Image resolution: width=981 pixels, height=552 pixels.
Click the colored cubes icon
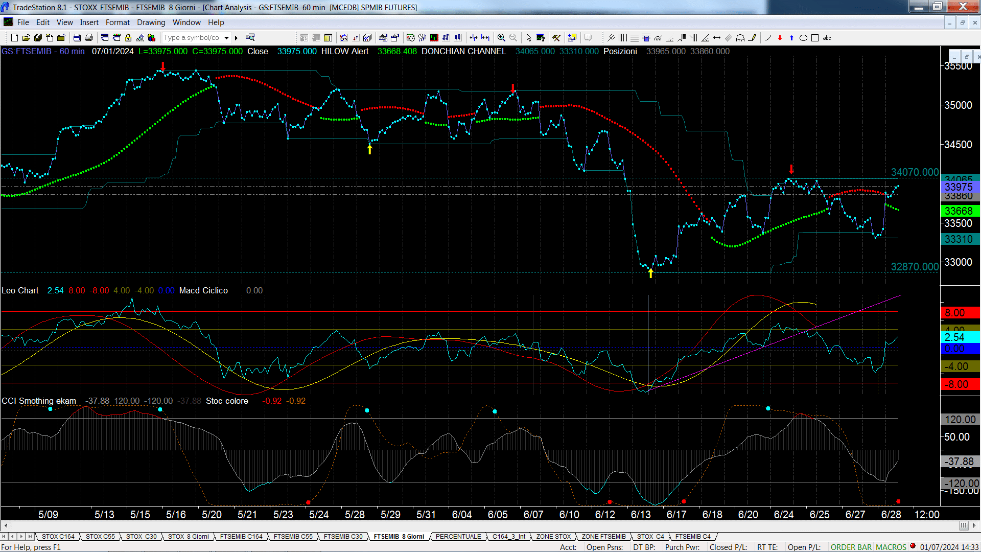click(x=151, y=37)
